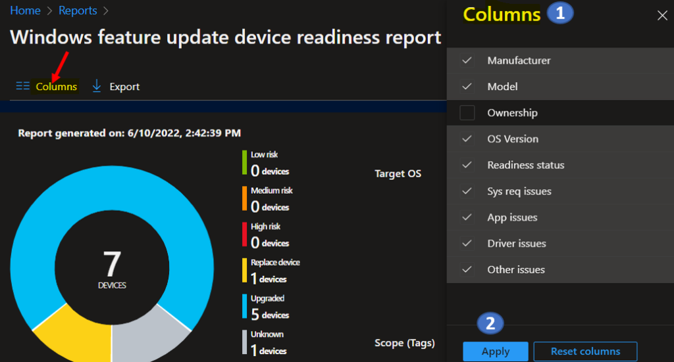
Task: Click the blue Upgraded donut segment
Action: (x=112, y=188)
